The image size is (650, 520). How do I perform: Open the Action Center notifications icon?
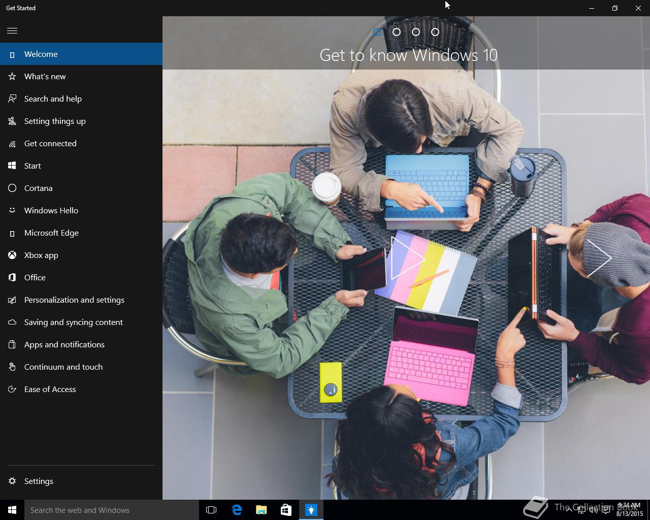pos(606,510)
